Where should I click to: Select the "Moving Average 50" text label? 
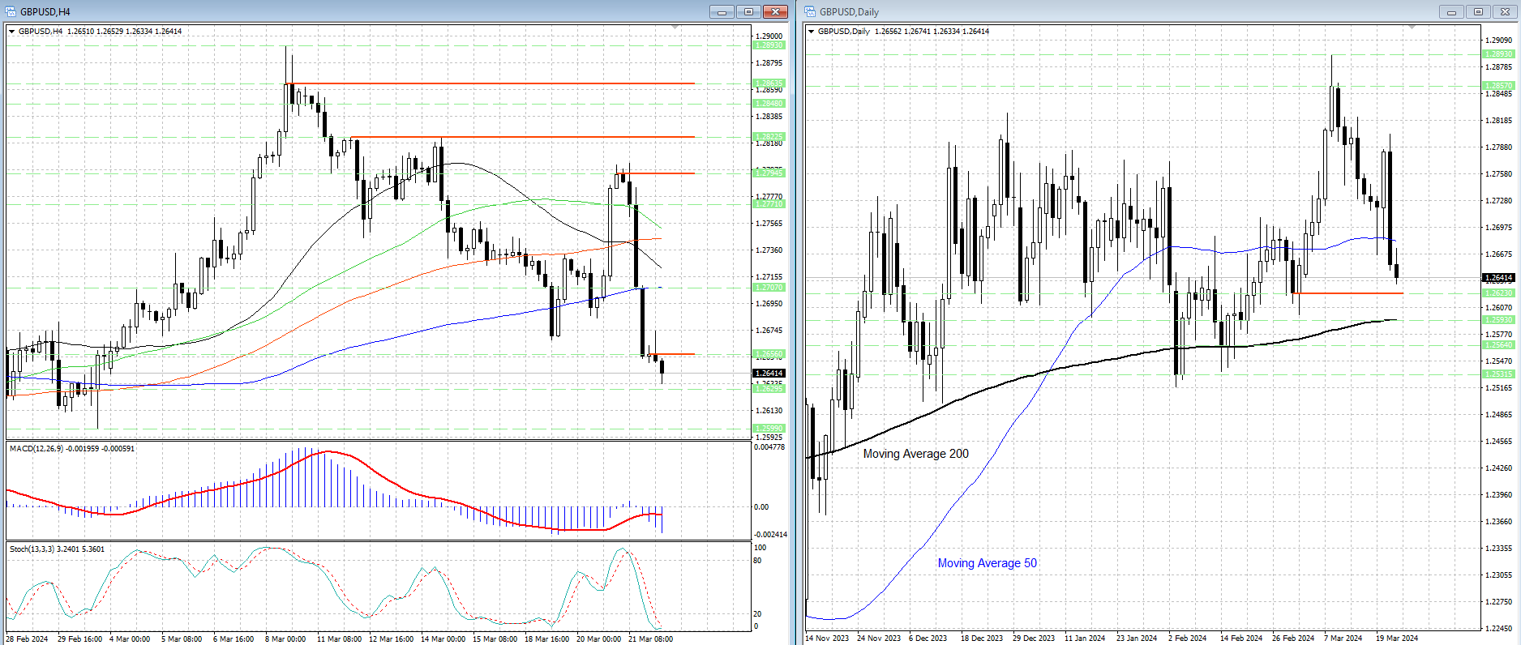987,563
